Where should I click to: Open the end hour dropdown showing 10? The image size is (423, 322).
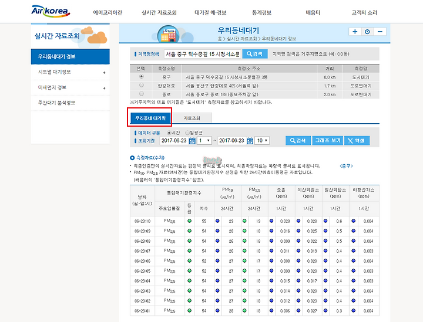pyautogui.click(x=262, y=141)
